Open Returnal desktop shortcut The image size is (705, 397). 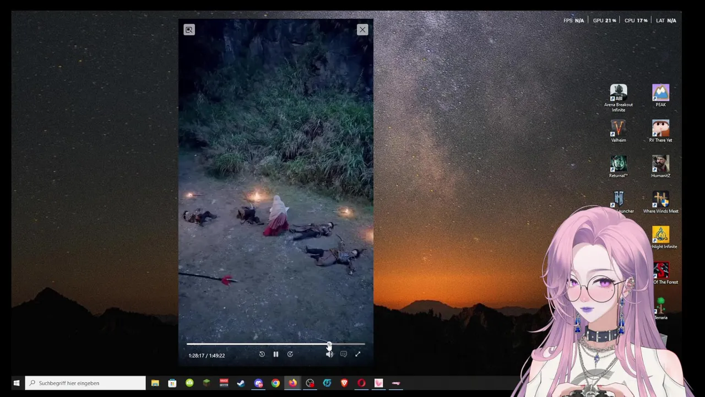(619, 167)
